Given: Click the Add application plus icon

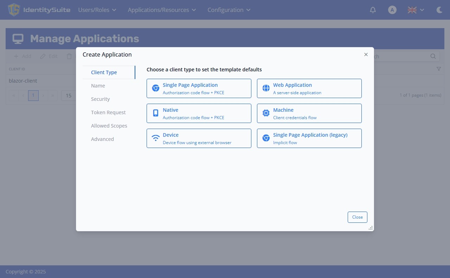Looking at the screenshot, I should 16,56.
